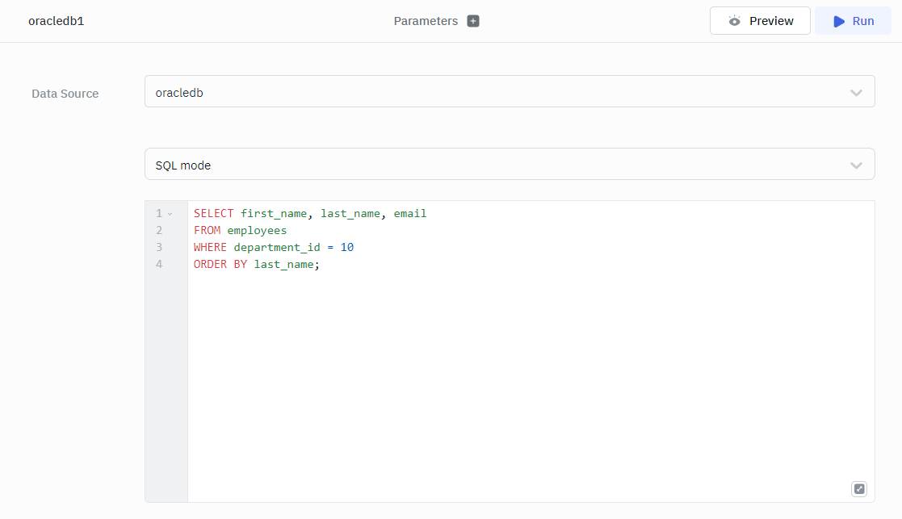Open the Data Source dropdown chevron
This screenshot has height=519, width=902.
[x=856, y=93]
